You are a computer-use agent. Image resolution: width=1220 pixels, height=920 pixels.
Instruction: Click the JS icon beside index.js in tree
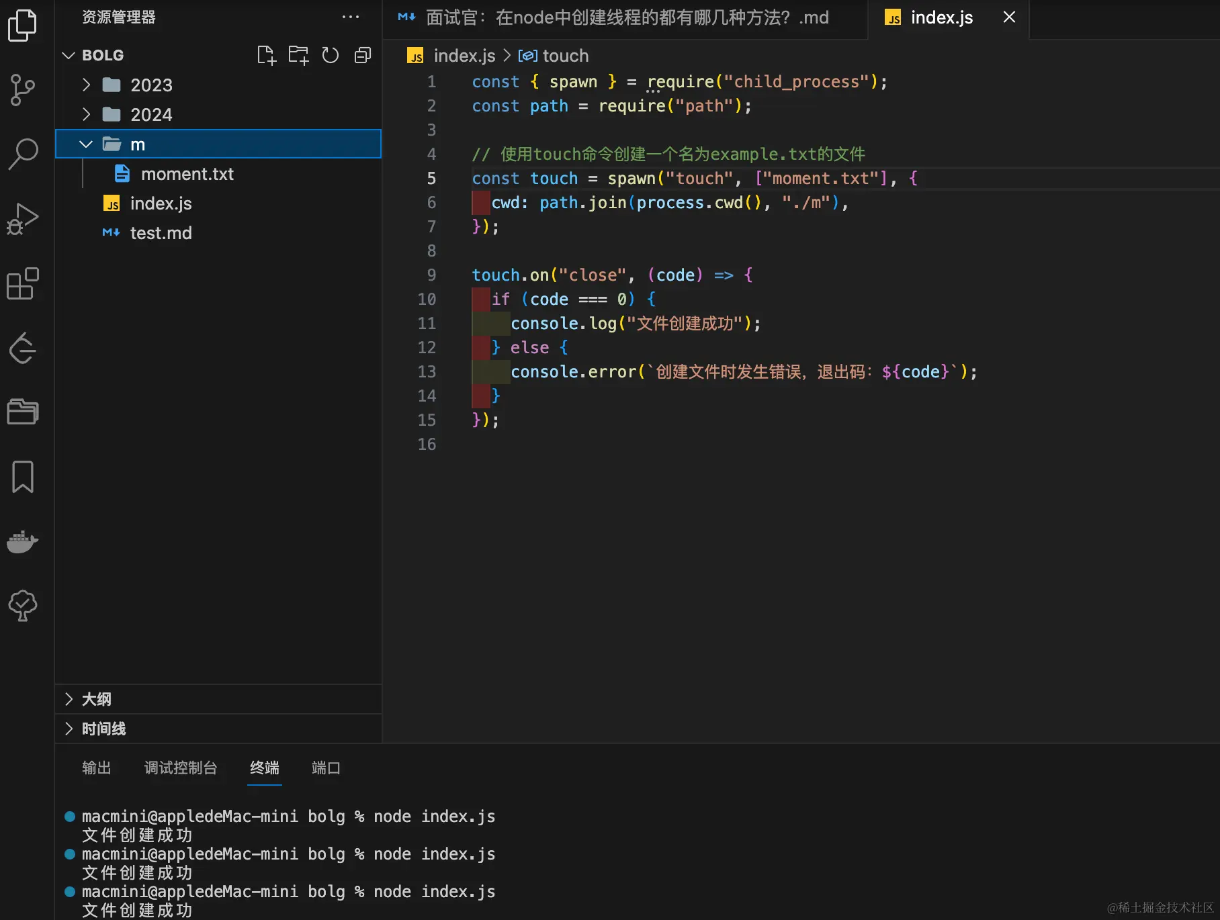(112, 203)
